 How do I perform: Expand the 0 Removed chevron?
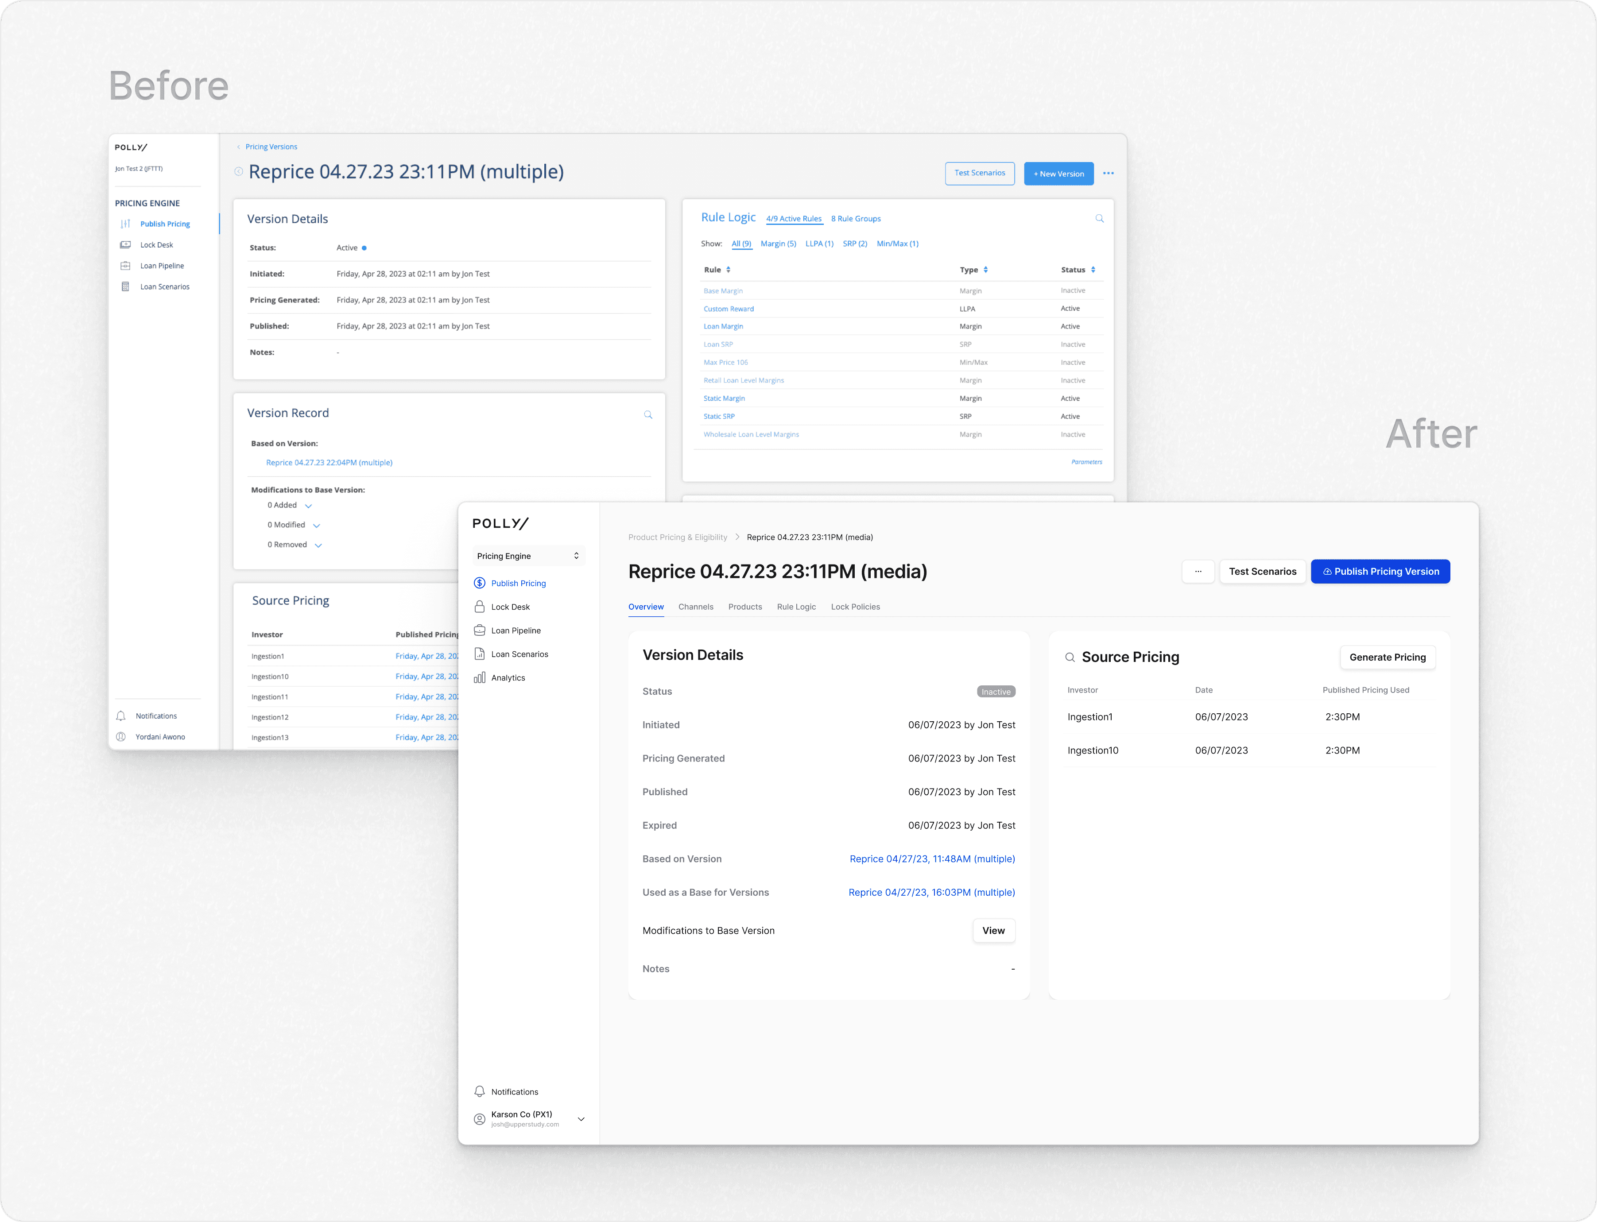click(x=318, y=545)
